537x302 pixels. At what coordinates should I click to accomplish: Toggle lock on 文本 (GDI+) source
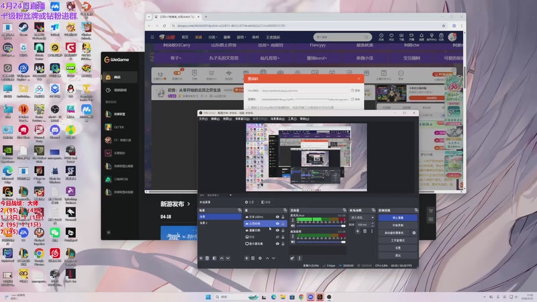[283, 217]
